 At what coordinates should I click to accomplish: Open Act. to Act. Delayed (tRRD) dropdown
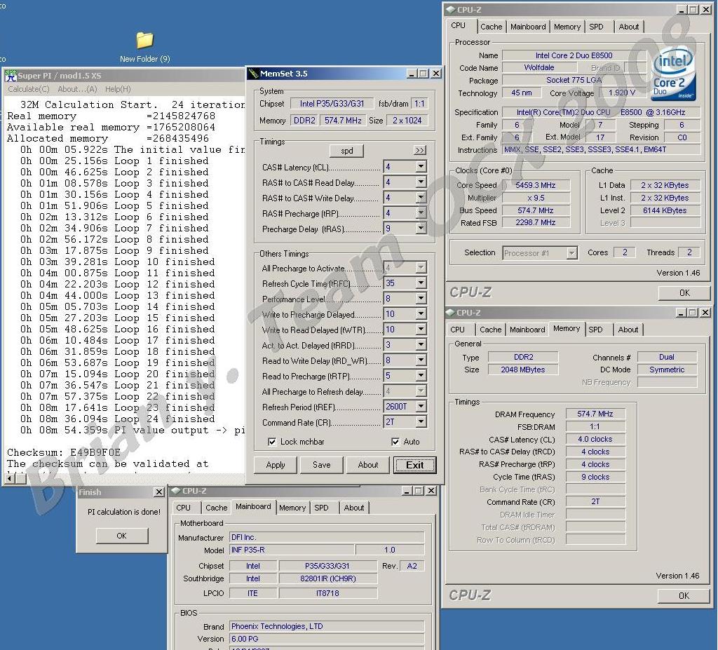click(x=421, y=345)
